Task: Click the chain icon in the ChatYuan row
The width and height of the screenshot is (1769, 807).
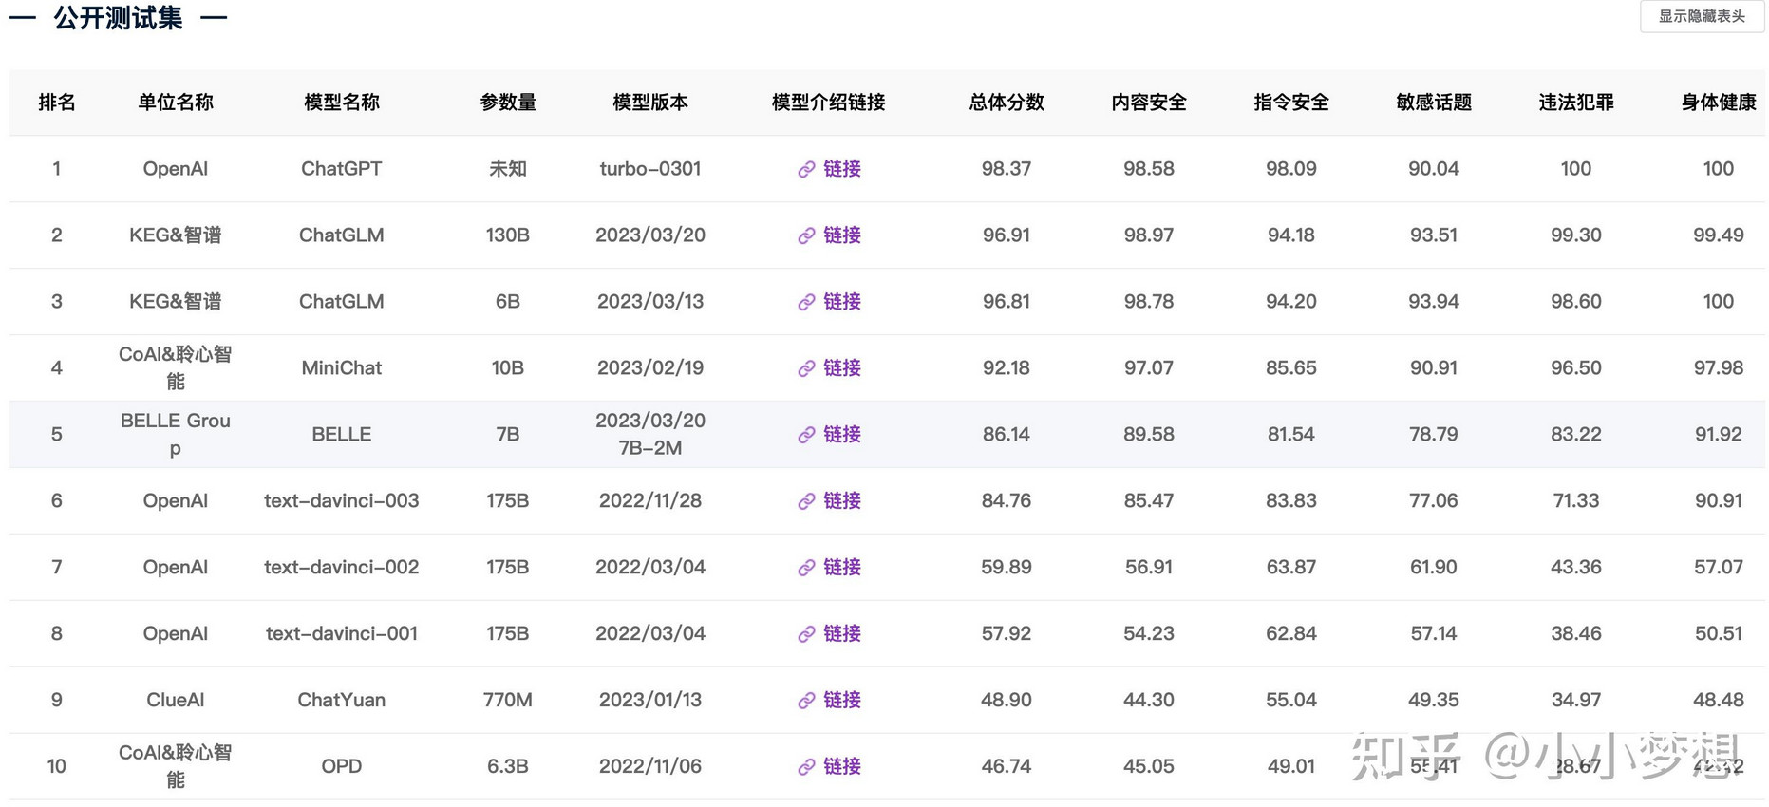Action: coord(806,701)
